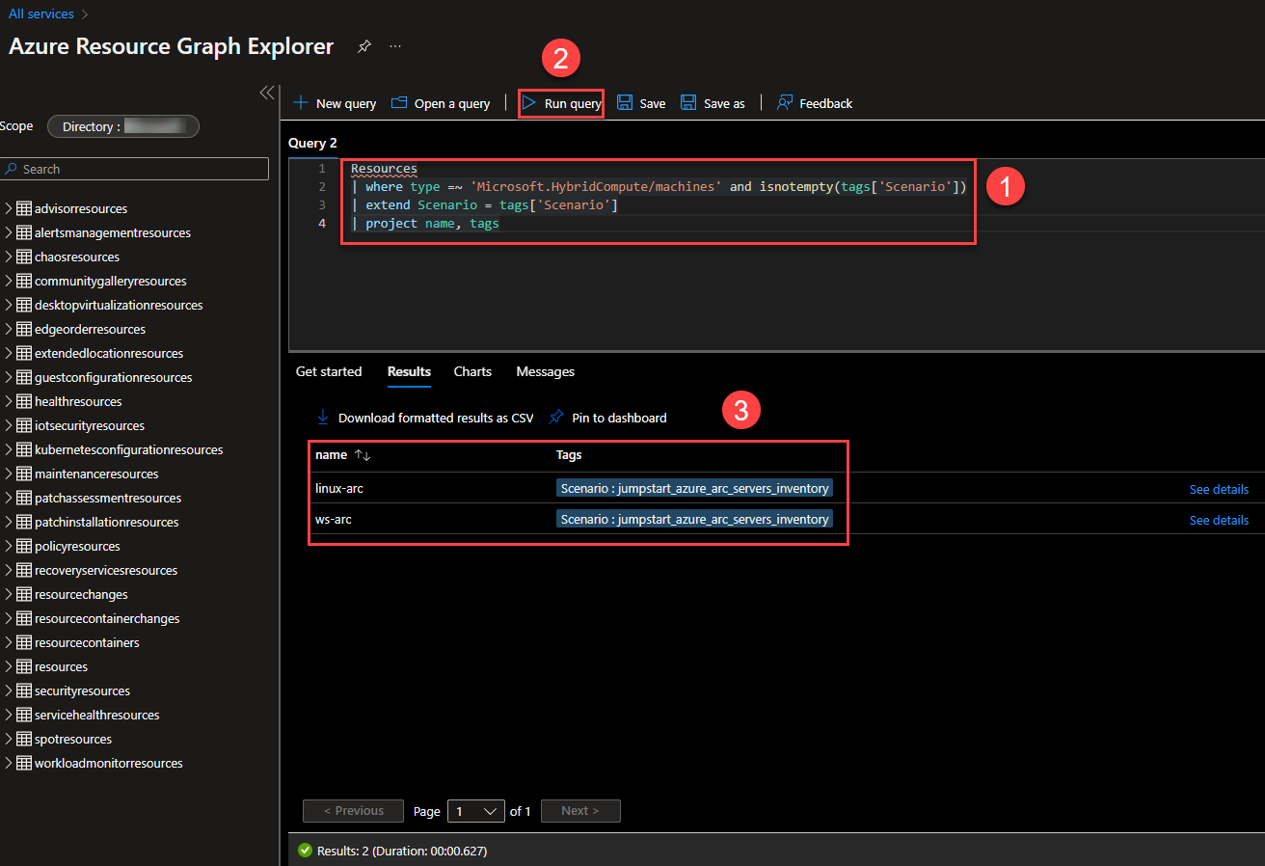The height and width of the screenshot is (866, 1265).
Task: Expand the resourcecontainers table
Action: (9, 642)
